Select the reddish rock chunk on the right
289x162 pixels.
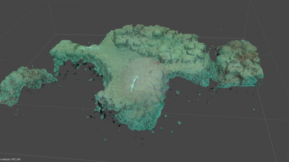(x=238, y=63)
